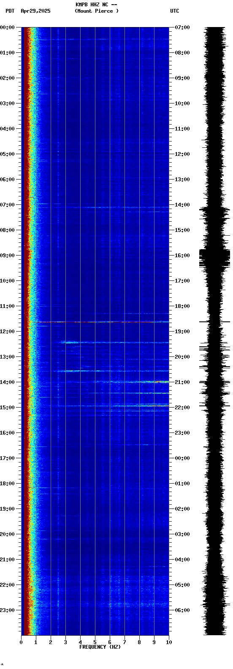The width and height of the screenshot is (233, 669).
Task: Click 00:00 on the PDT axis
Action: point(7,27)
